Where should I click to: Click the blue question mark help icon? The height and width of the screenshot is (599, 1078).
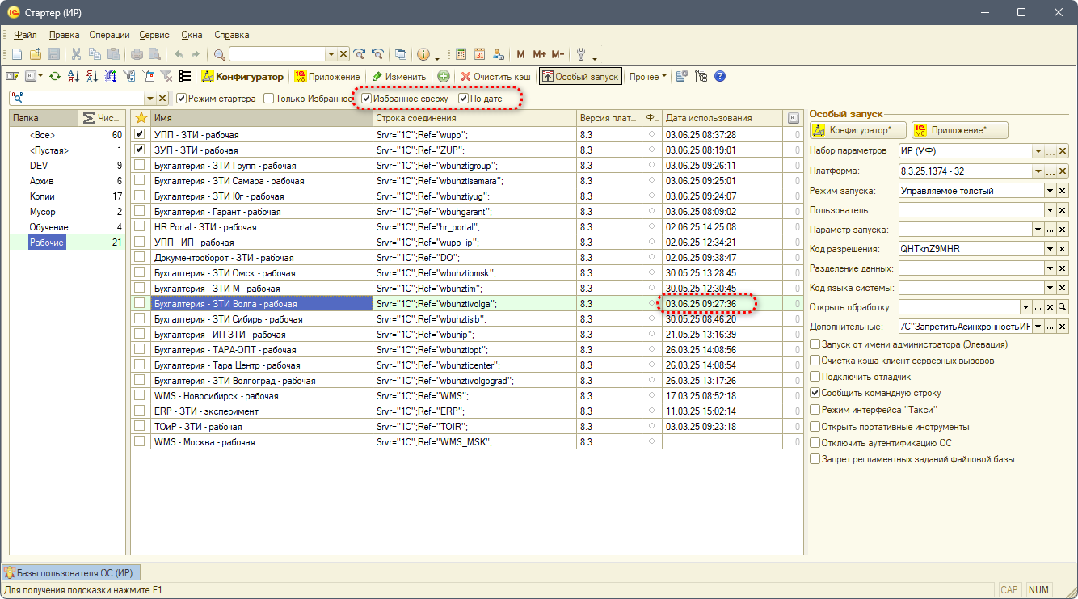720,76
